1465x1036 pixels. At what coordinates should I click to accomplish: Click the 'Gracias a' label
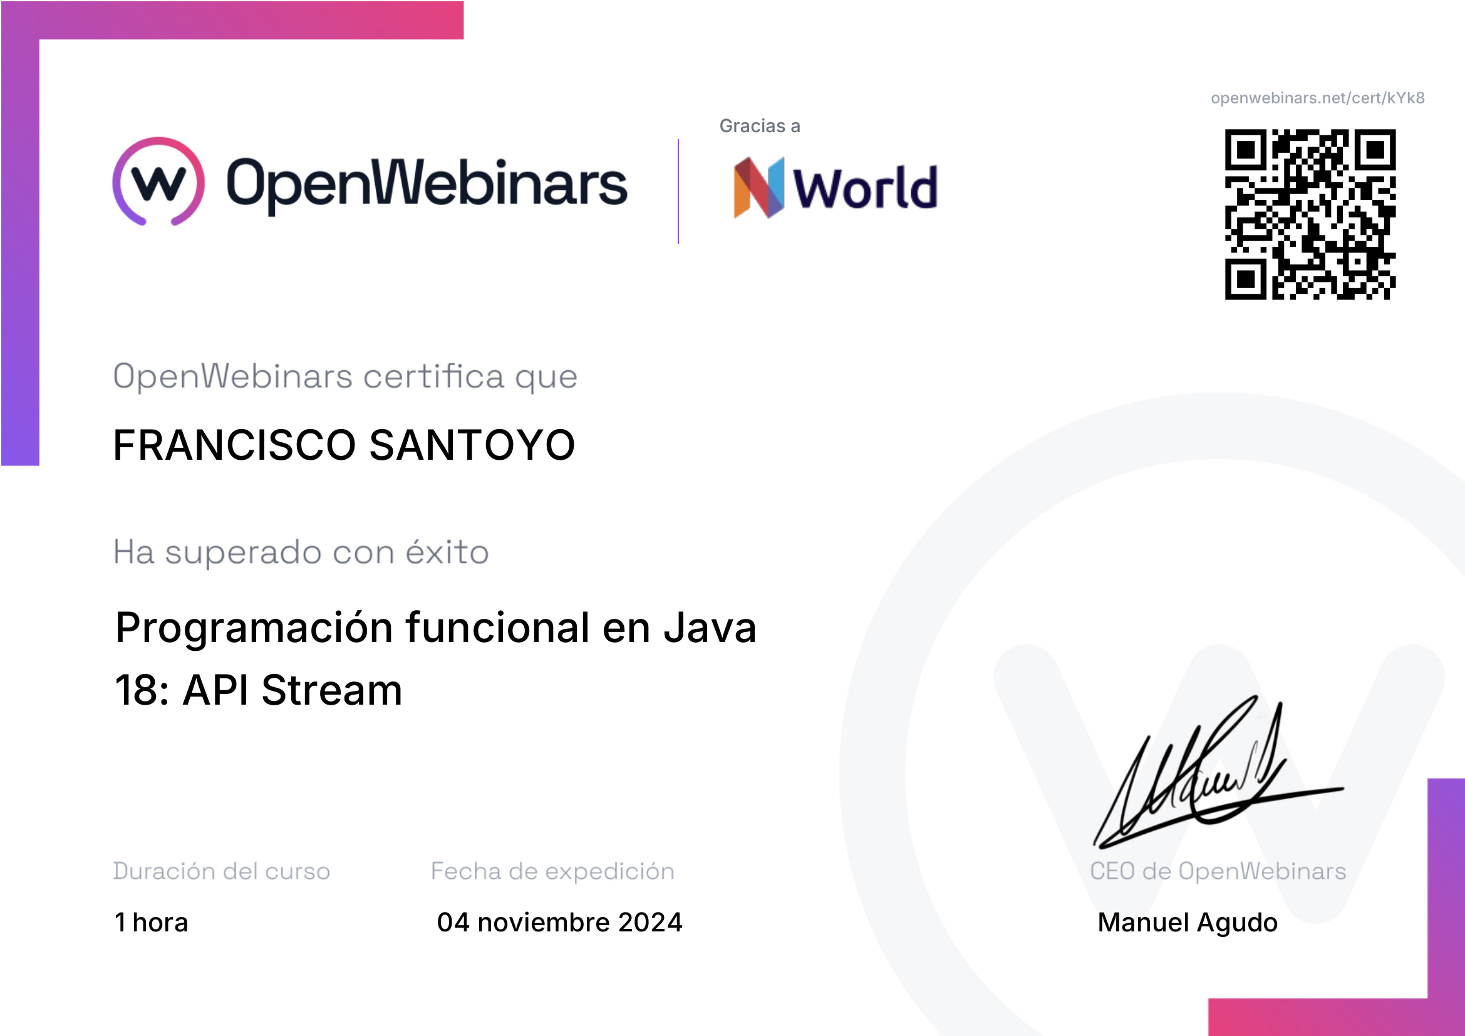759,127
